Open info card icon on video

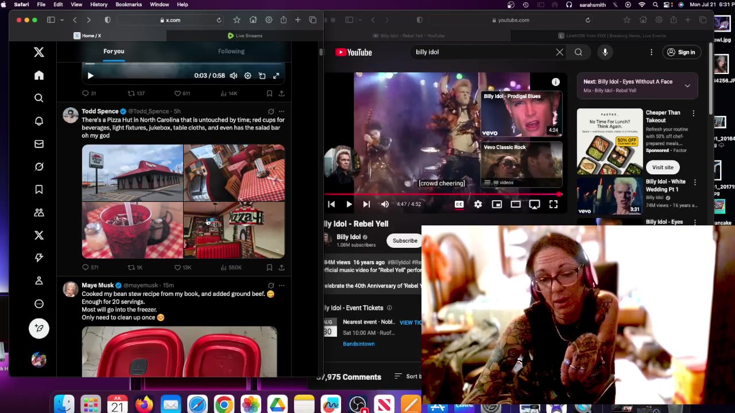(555, 82)
